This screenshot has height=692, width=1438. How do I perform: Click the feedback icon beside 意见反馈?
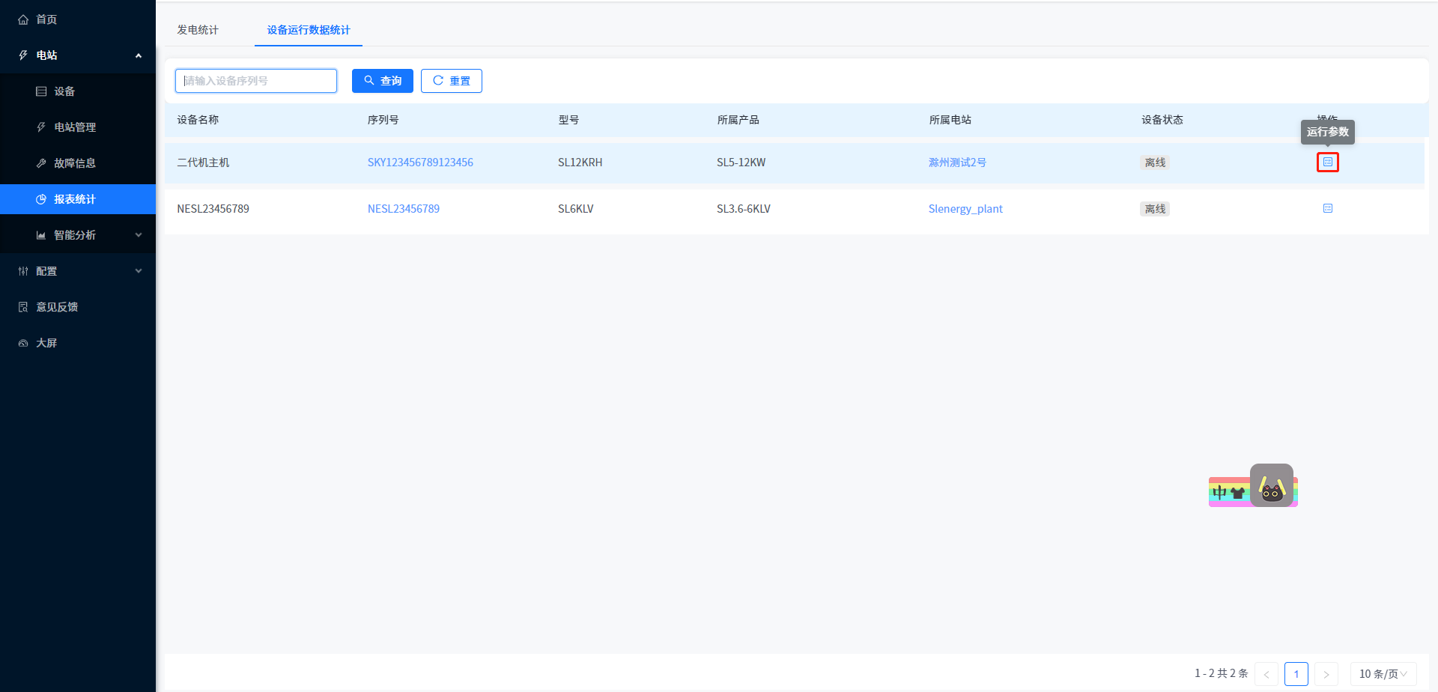(23, 307)
